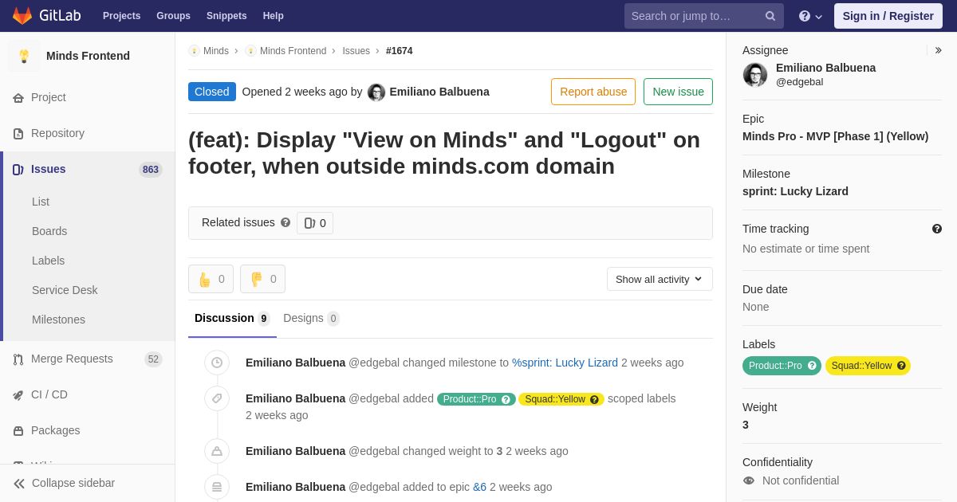The width and height of the screenshot is (957, 502).
Task: Open the Minds breadcrumb link
Action: [216, 51]
